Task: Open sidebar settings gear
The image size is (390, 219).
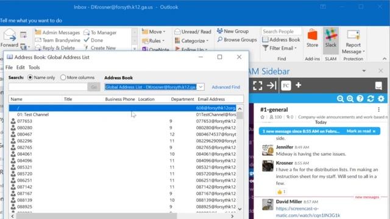Action: point(381,99)
